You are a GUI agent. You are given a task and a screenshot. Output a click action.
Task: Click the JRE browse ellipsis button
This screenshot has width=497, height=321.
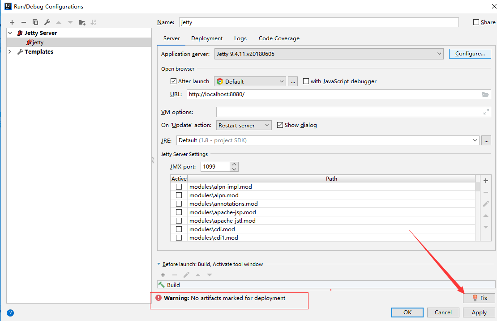[486, 140]
